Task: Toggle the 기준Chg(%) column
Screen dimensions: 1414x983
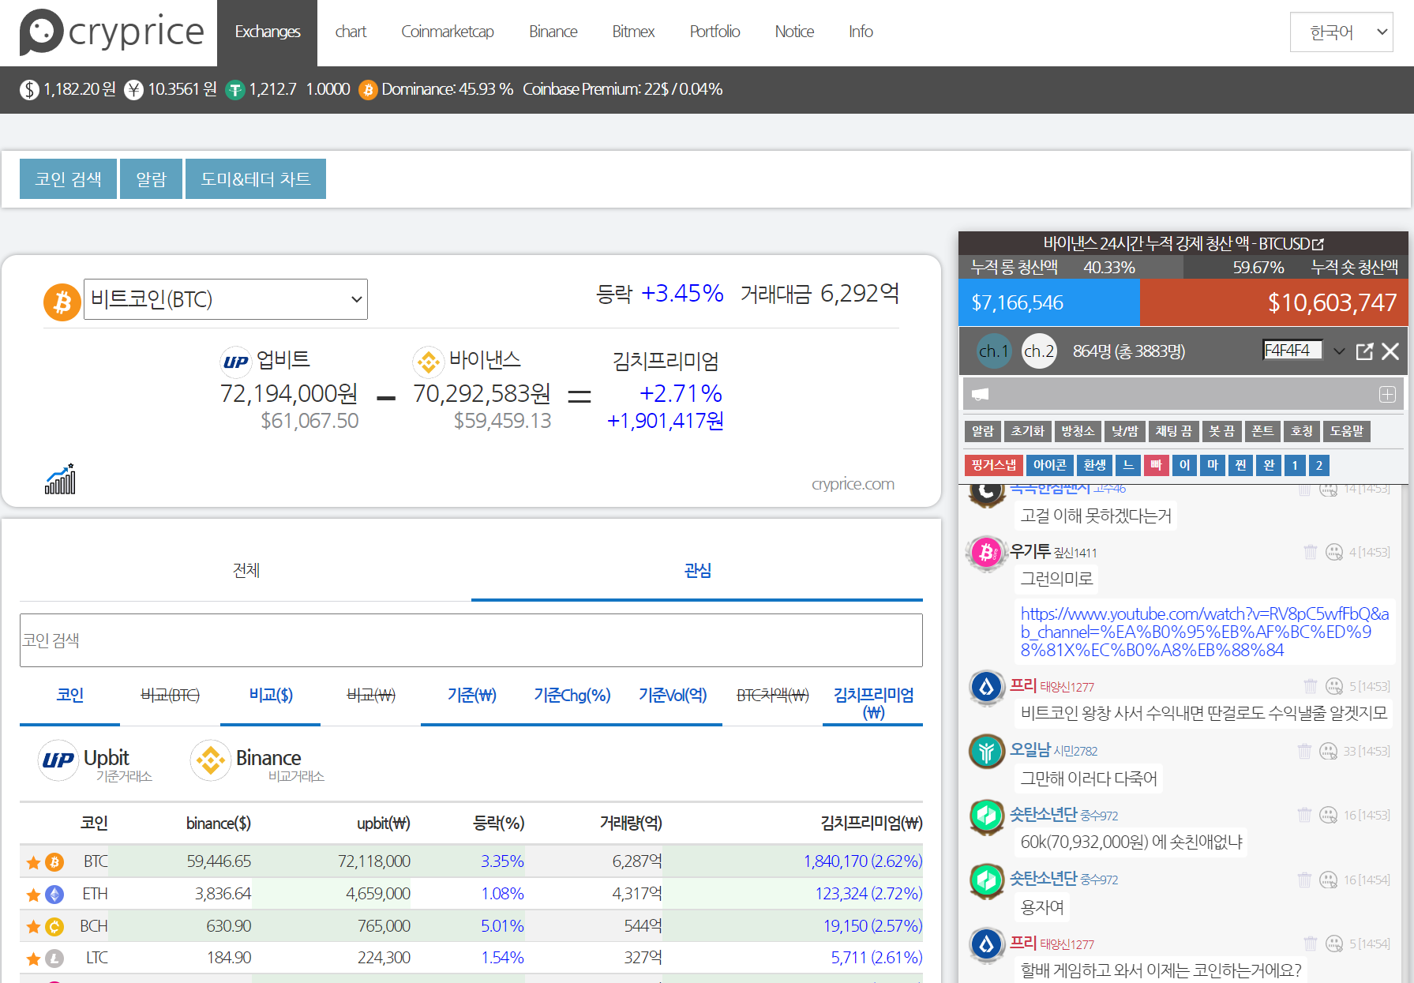Action: tap(572, 695)
